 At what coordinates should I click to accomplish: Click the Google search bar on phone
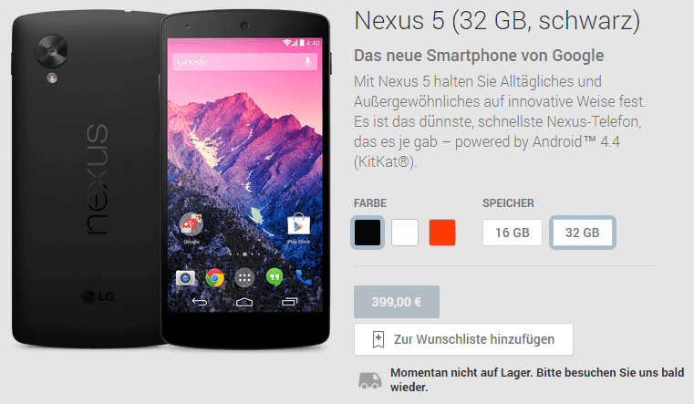point(244,61)
